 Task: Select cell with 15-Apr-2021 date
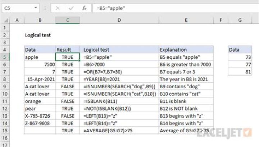(40, 79)
